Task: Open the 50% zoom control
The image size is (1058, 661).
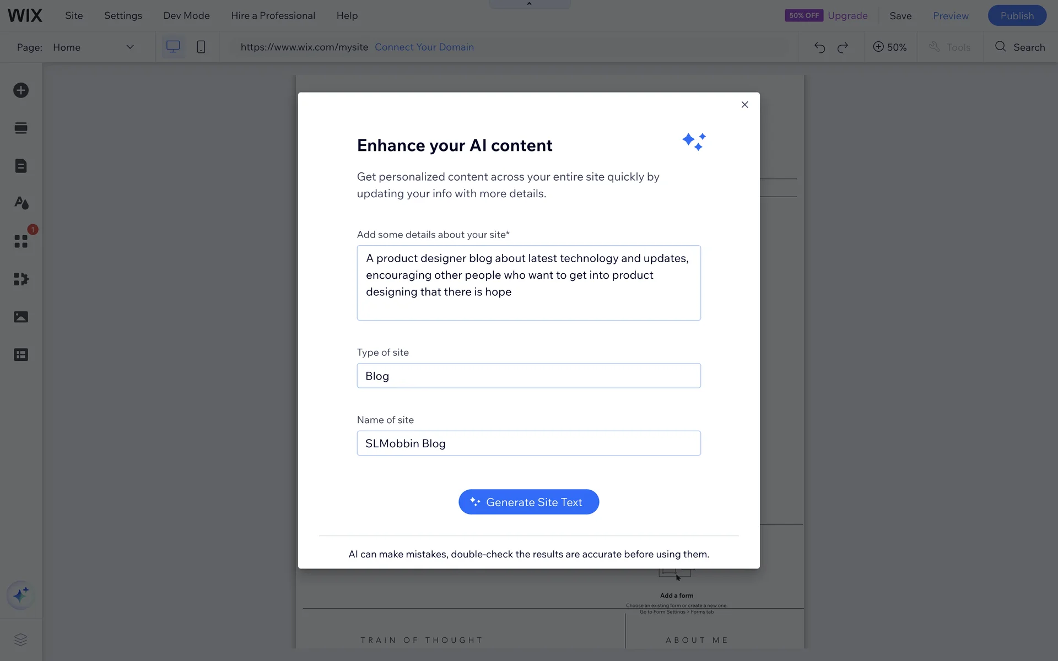Action: 890,47
